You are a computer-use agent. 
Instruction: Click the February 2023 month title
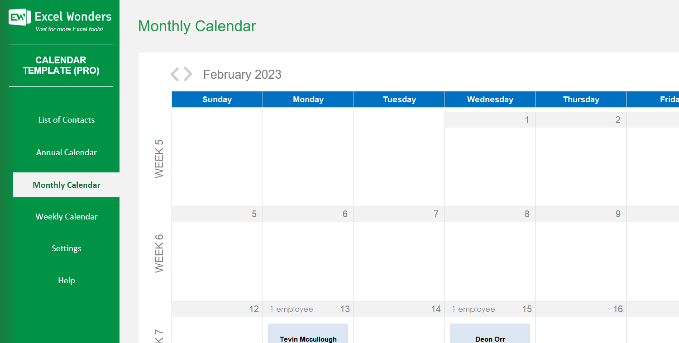point(242,75)
